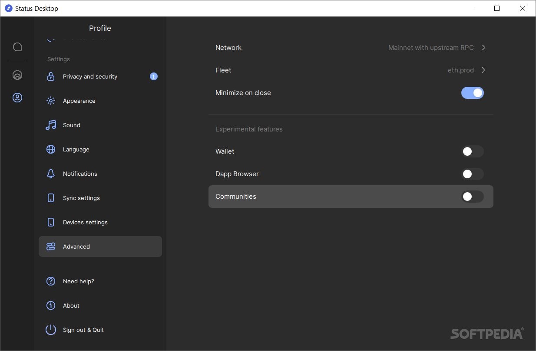Click the notification badge on Privacy and security
Image resolution: width=536 pixels, height=351 pixels.
pyautogui.click(x=154, y=77)
